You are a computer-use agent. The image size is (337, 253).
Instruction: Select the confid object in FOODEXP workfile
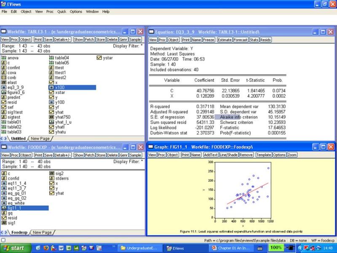coord(10,178)
